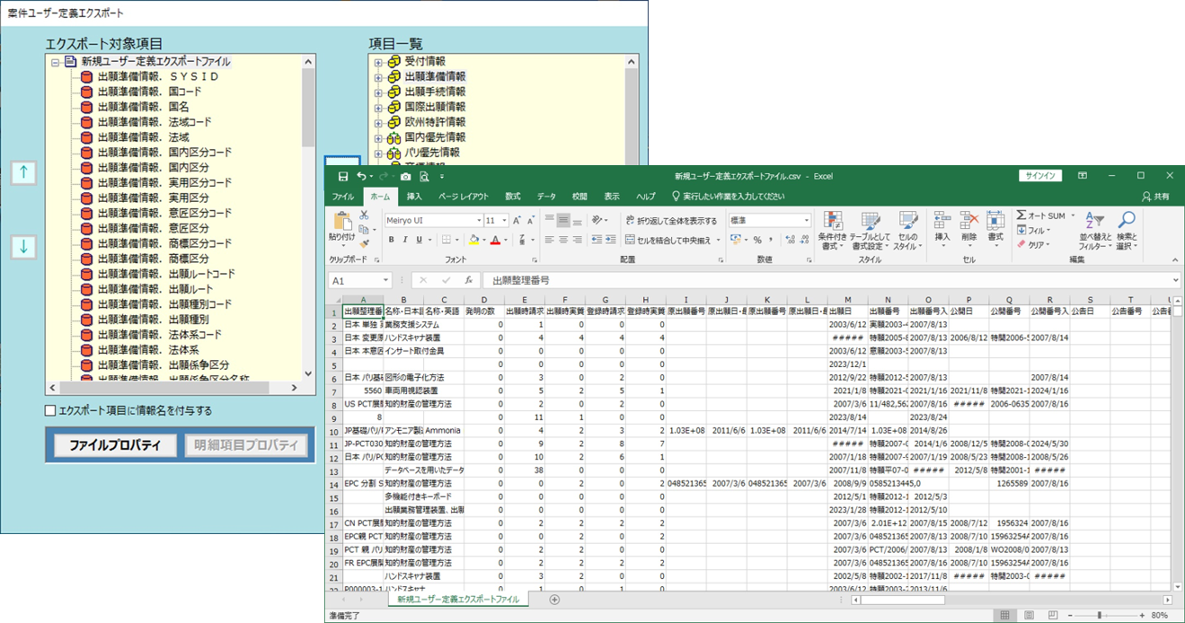The height and width of the screenshot is (623, 1185).
Task: Open the Name Box dropdown
Action: tap(385, 281)
